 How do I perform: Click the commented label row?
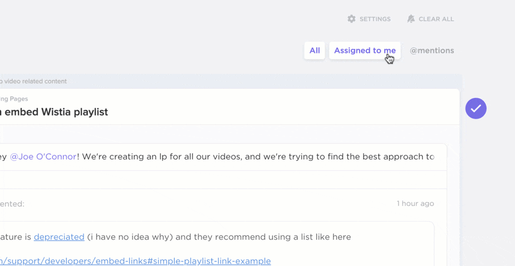(12, 204)
